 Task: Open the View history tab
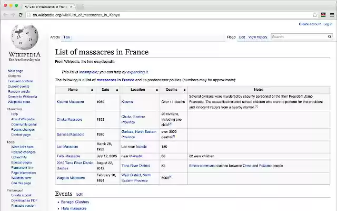click(257, 37)
